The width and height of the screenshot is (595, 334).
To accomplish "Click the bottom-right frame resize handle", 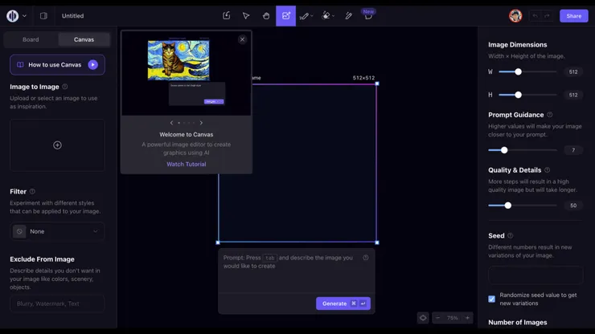I will click(x=377, y=242).
